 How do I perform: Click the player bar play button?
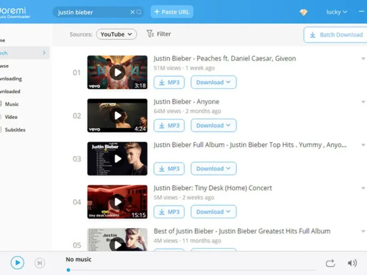[17, 263]
